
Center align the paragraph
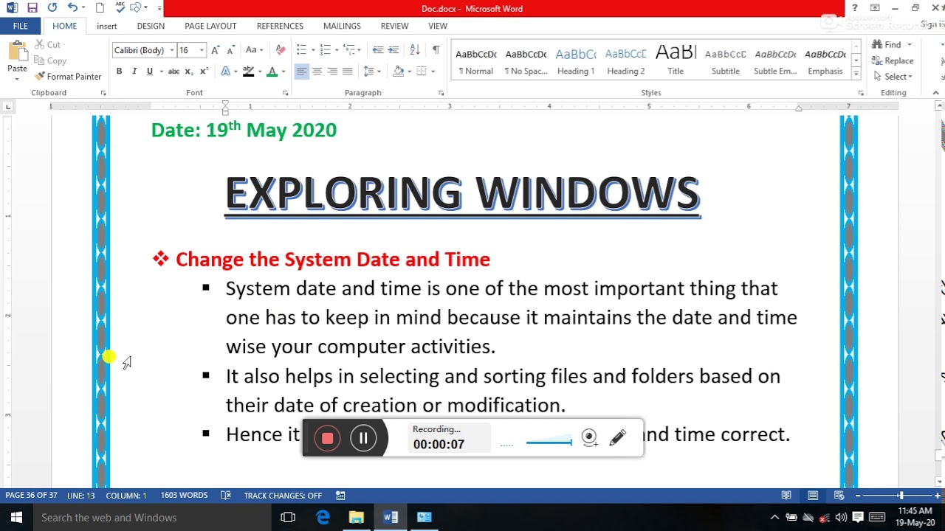(317, 72)
